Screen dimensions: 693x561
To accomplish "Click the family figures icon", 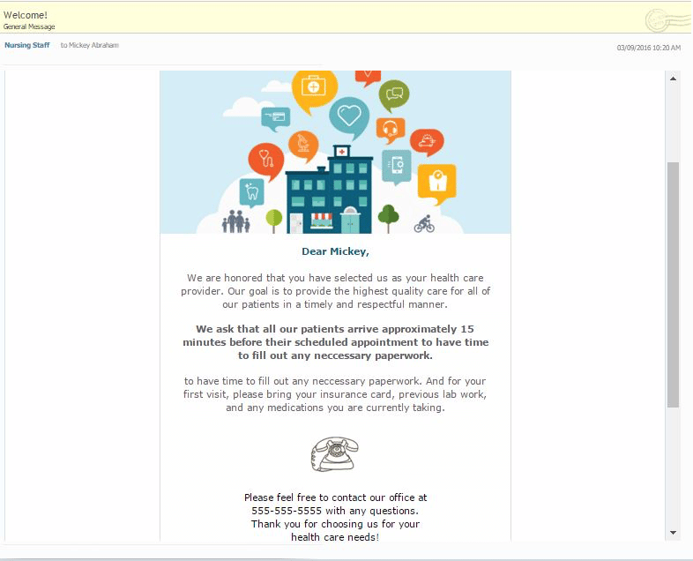I will tap(235, 221).
